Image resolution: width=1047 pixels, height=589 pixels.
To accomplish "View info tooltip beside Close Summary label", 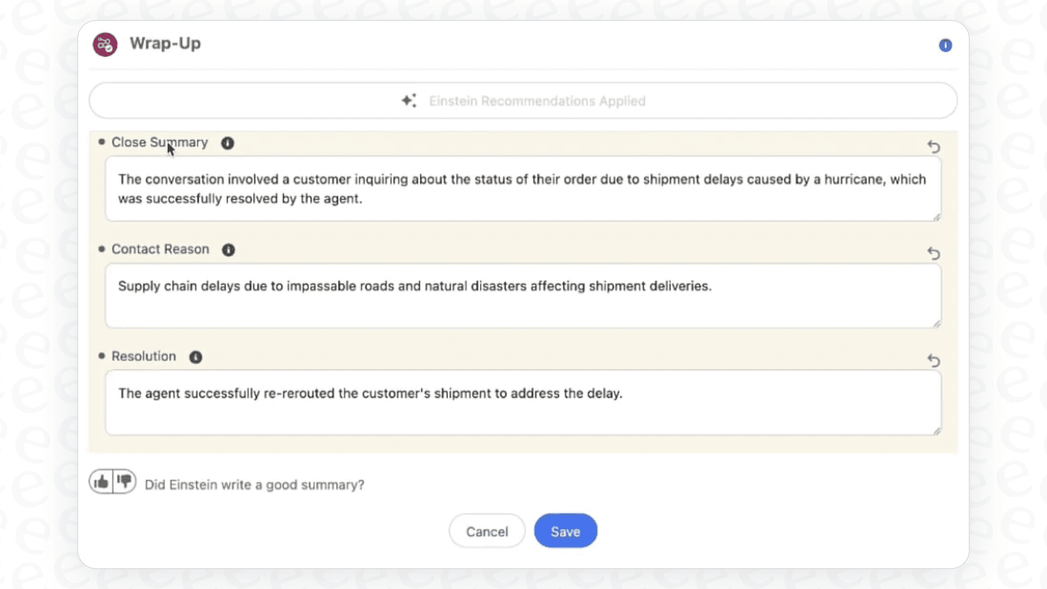I will pos(227,143).
